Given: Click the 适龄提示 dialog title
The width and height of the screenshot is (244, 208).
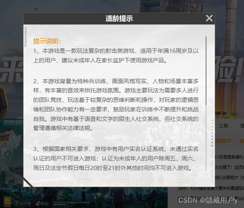Looking at the screenshot, I should click(119, 18).
